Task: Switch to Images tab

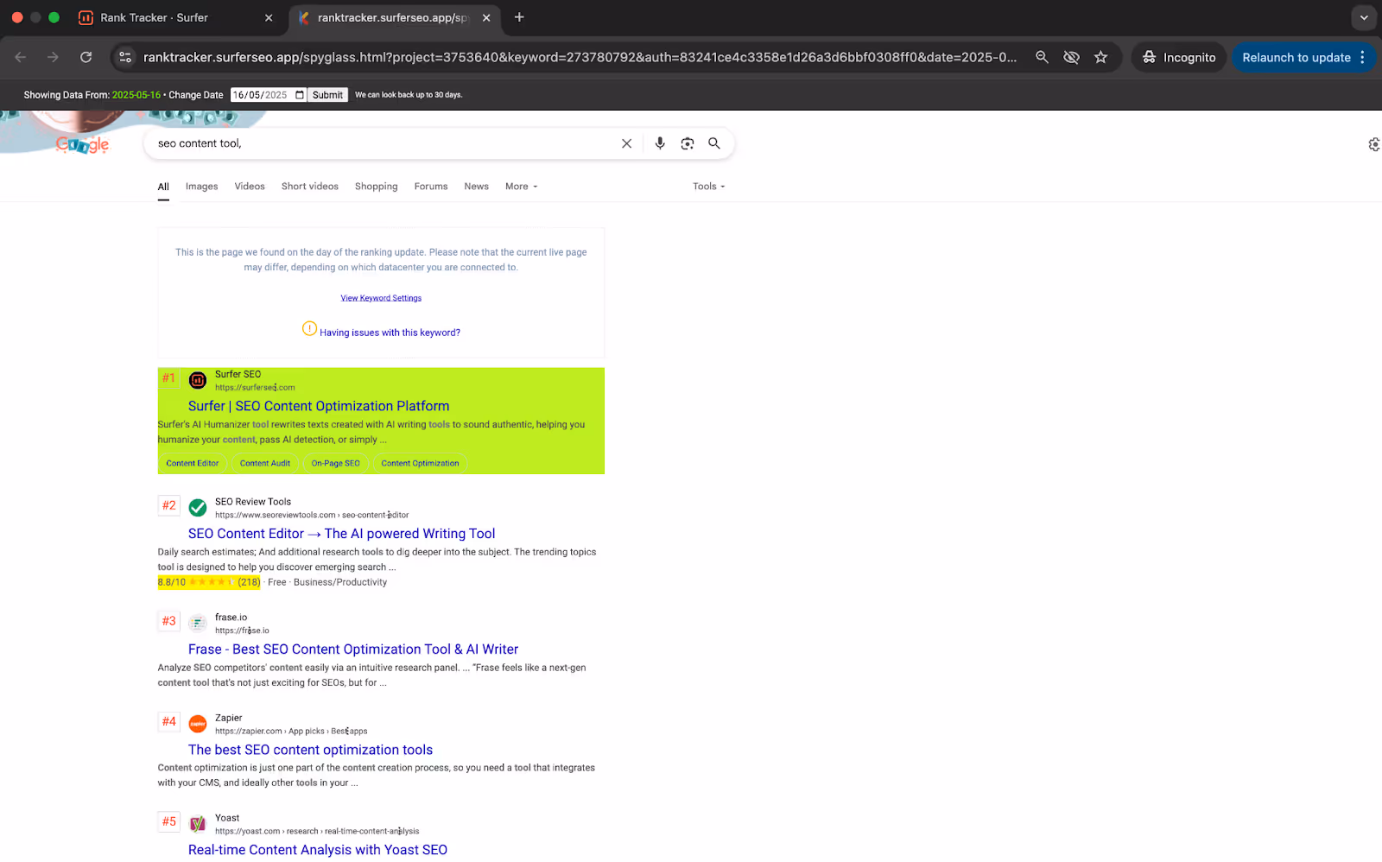Action: pos(201,187)
